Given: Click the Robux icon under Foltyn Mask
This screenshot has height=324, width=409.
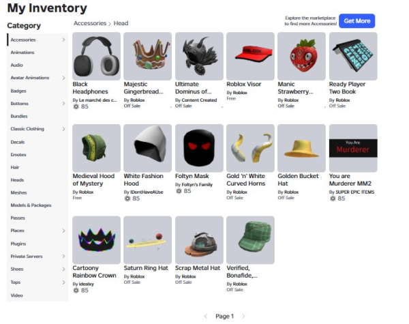Looking at the screenshot, I should [179, 191].
